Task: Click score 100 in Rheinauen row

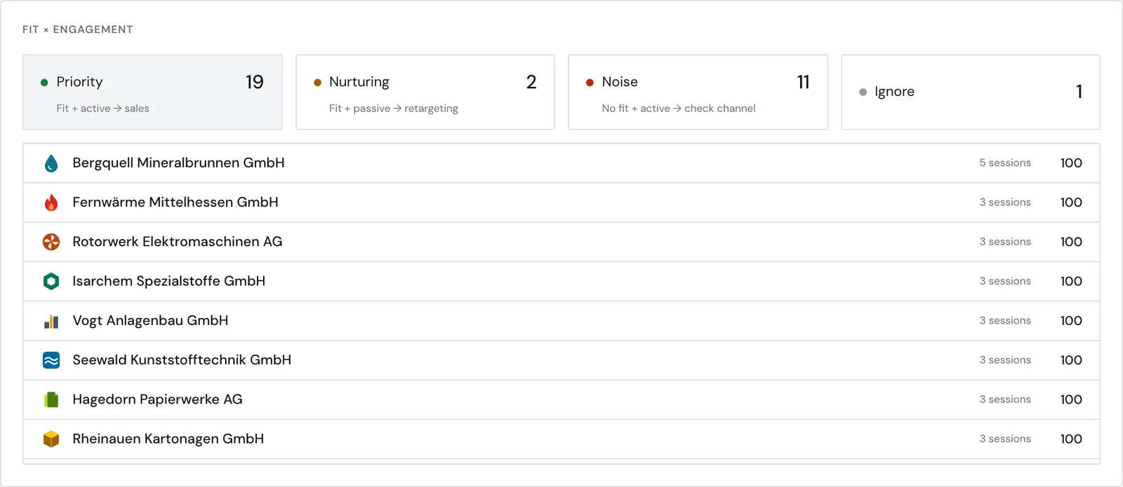Action: pos(1071,439)
